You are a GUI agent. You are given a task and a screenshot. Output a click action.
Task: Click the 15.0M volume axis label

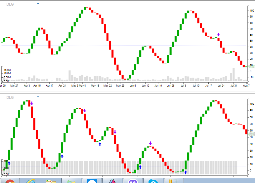[7, 70]
